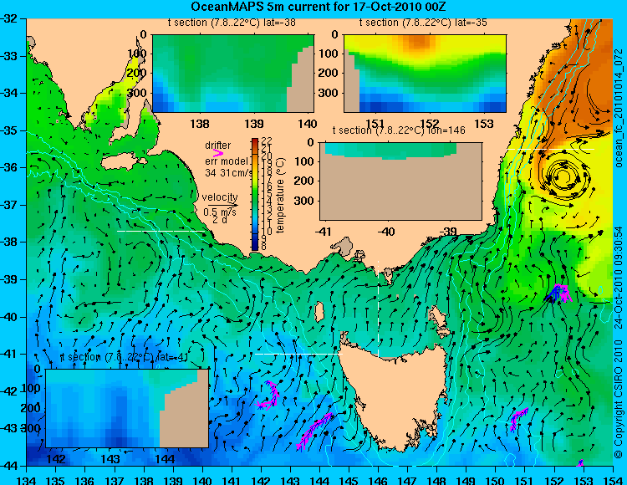The width and height of the screenshot is (627, 485).
Task: Click the '-39' tick label under the lon=146 inset
Action: click(447, 231)
